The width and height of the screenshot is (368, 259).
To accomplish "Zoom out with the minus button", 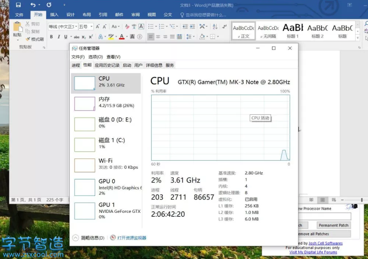I will (x=342, y=200).
